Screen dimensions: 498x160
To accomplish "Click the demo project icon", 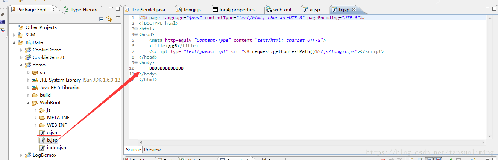I will tap(28, 65).
